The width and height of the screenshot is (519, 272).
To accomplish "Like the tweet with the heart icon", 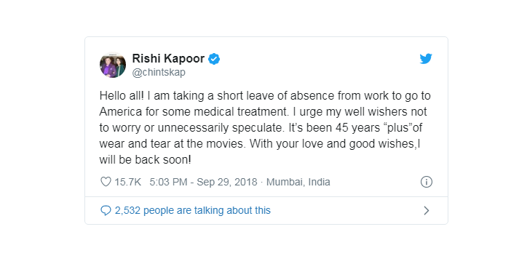I will [106, 182].
